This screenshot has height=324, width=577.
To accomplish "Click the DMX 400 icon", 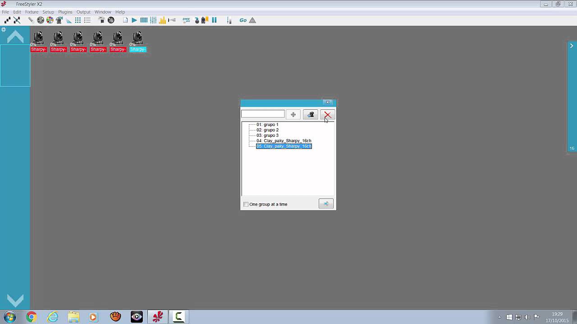I will tap(186, 20).
